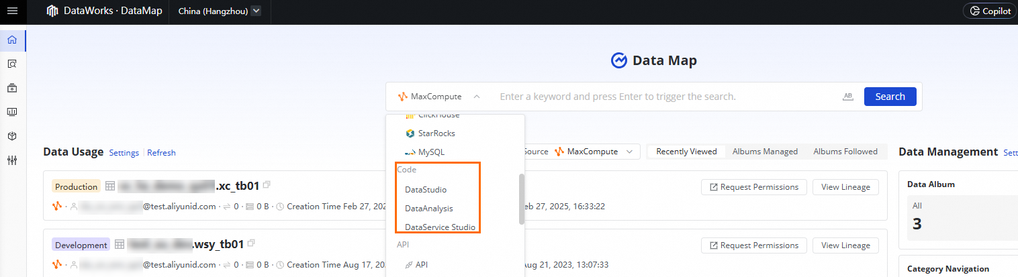1018x277 pixels.
Task: Click the Data Map logo icon
Action: pos(619,61)
